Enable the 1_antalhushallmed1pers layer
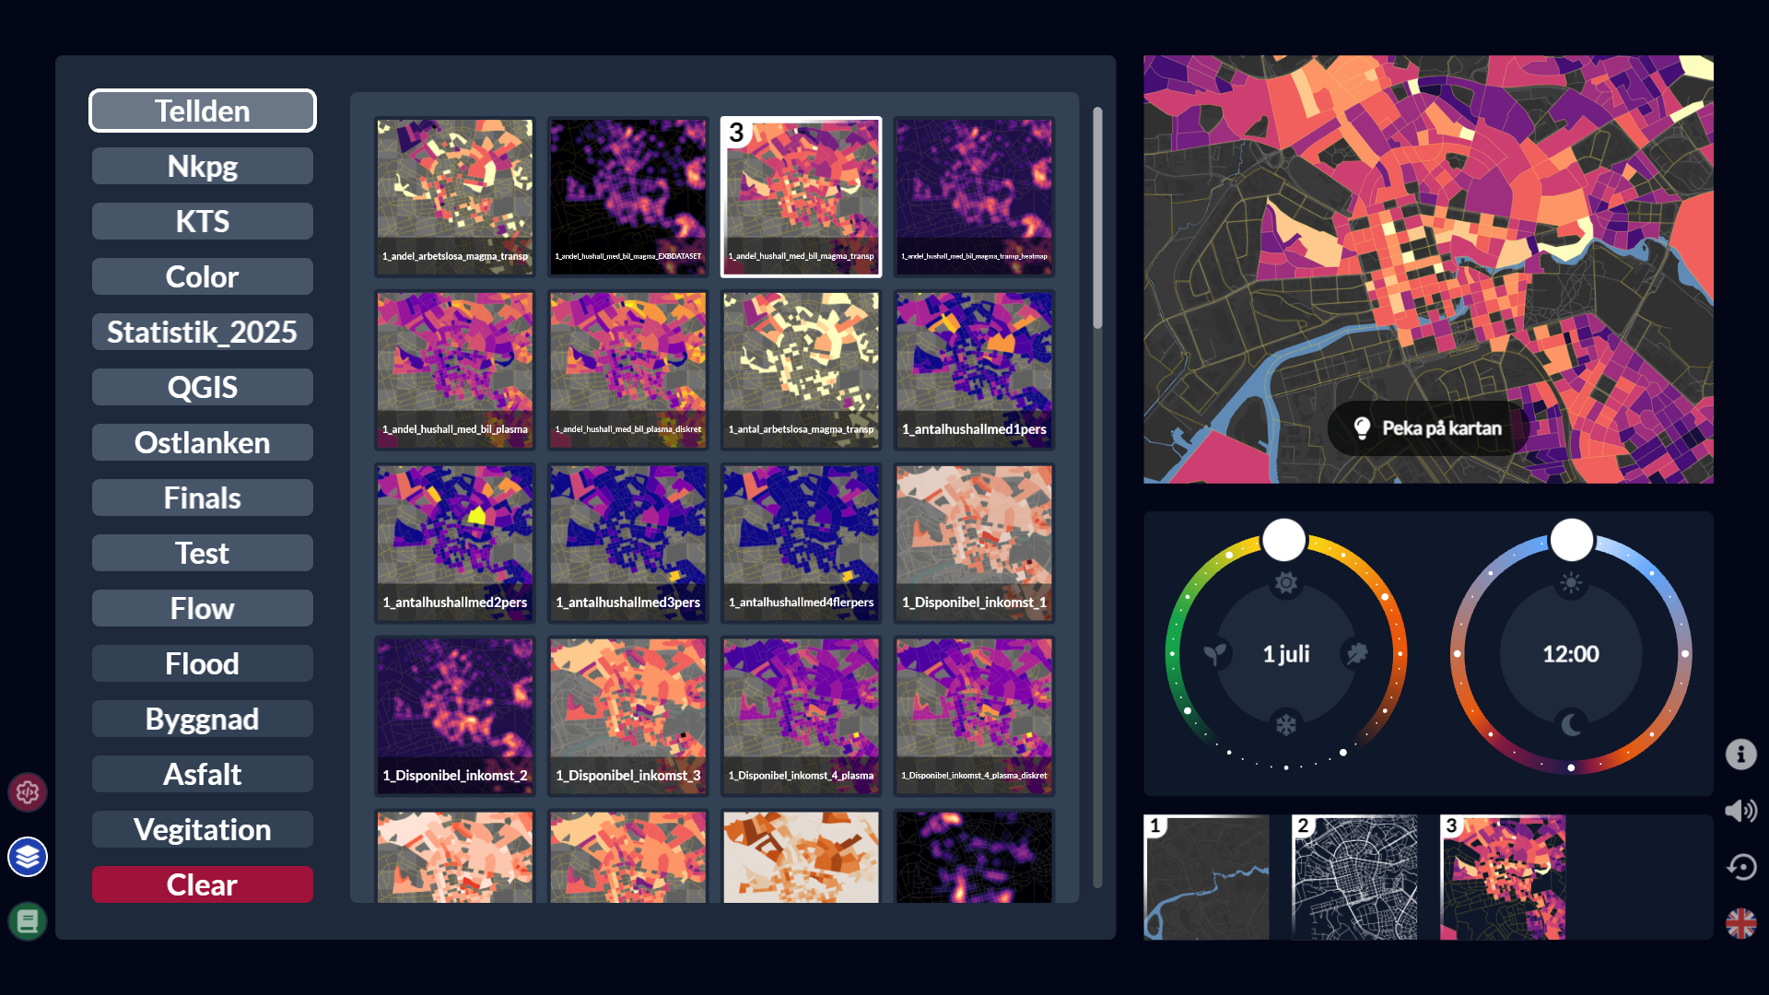This screenshot has width=1769, height=995. [975, 369]
